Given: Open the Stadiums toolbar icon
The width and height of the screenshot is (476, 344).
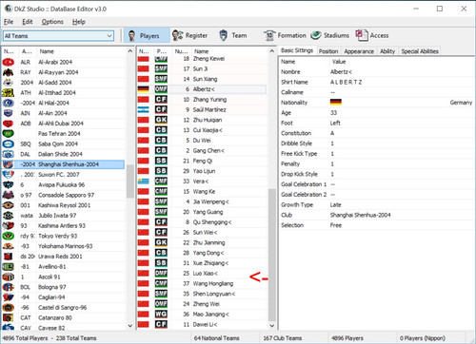Looking at the screenshot, I should click(316, 35).
